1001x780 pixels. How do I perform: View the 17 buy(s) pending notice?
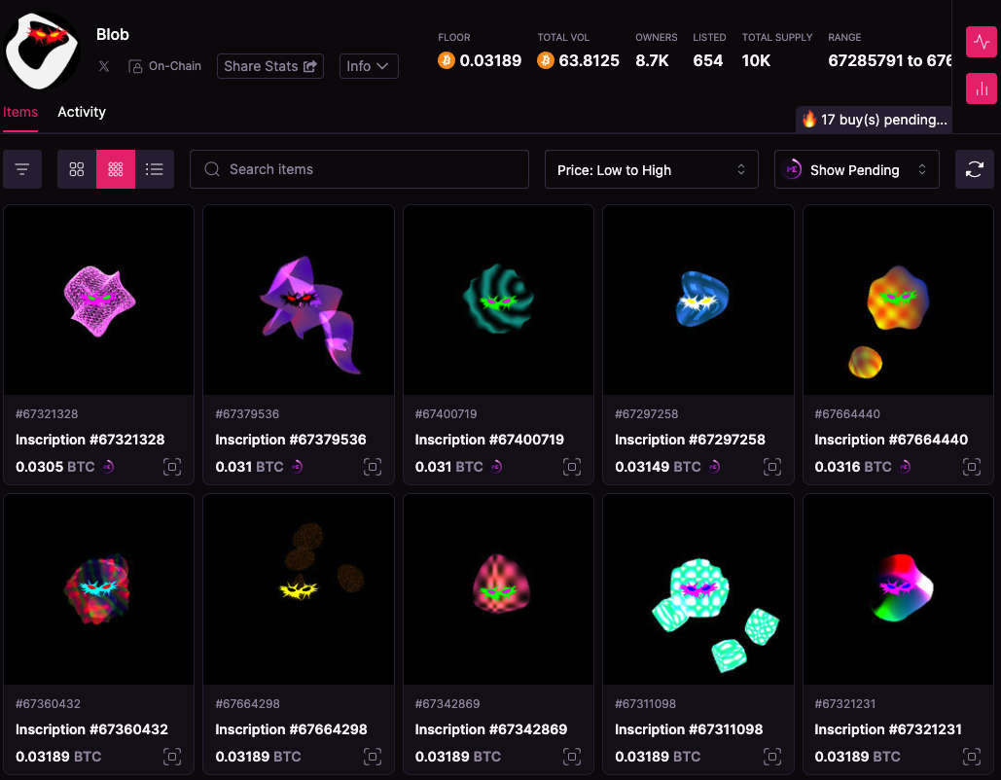coord(874,120)
